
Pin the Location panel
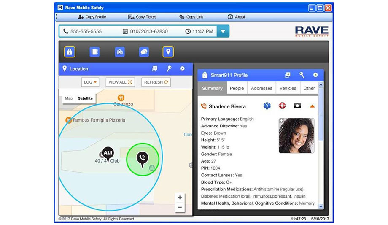coord(169,69)
